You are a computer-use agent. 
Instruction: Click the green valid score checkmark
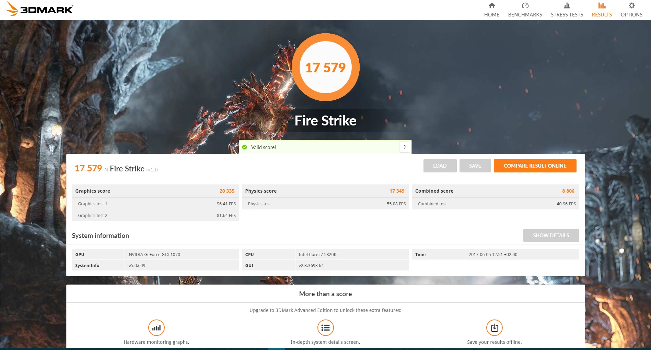pos(245,147)
